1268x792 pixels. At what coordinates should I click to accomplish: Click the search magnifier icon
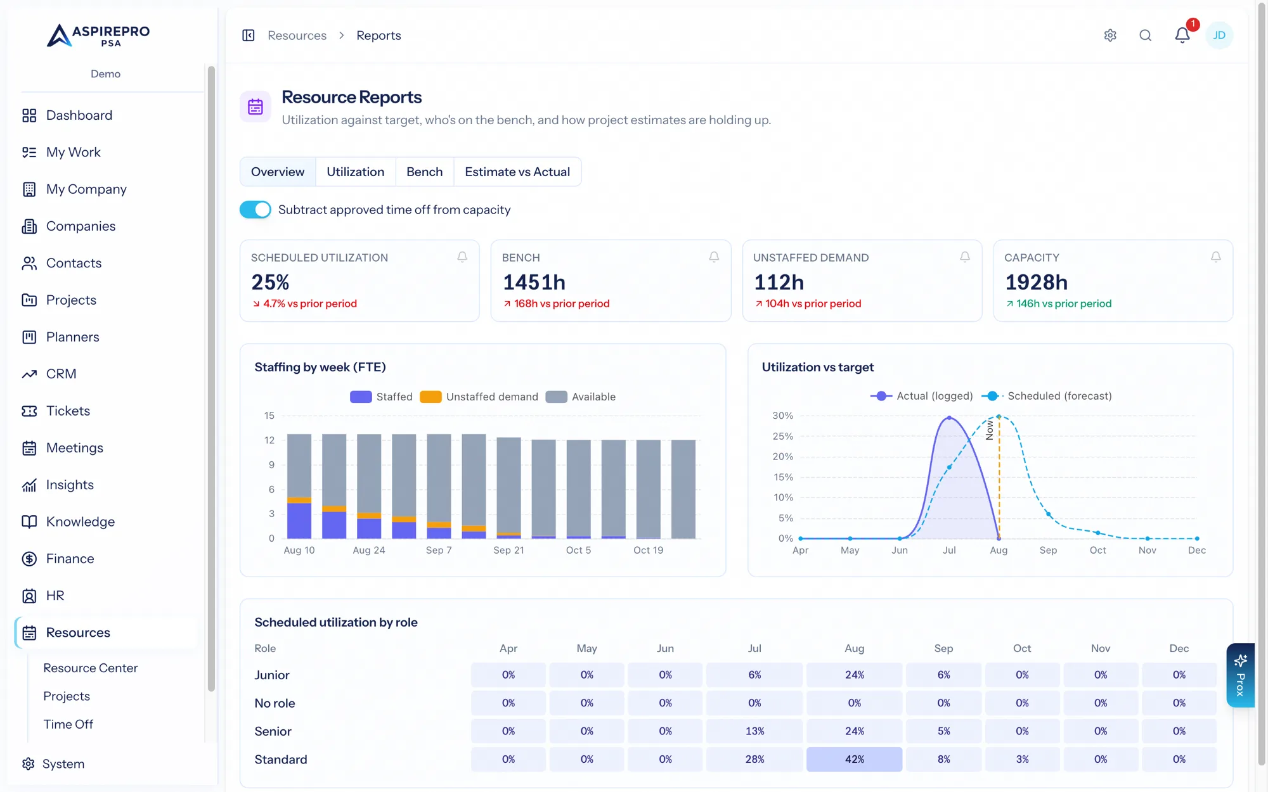coord(1146,35)
